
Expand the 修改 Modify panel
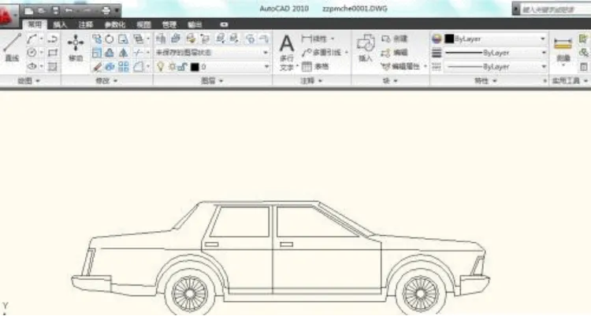(106, 80)
